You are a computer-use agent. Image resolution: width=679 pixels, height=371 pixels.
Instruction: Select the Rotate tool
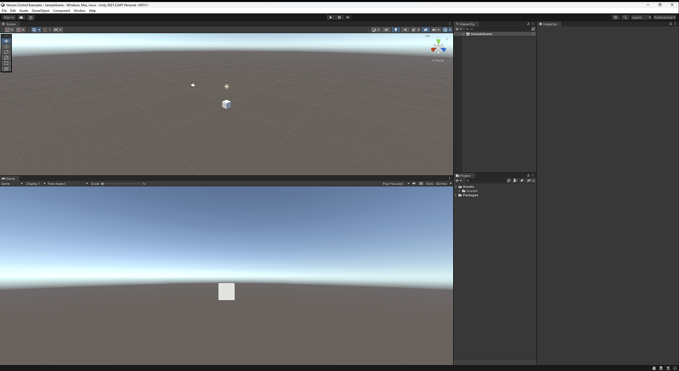click(6, 52)
